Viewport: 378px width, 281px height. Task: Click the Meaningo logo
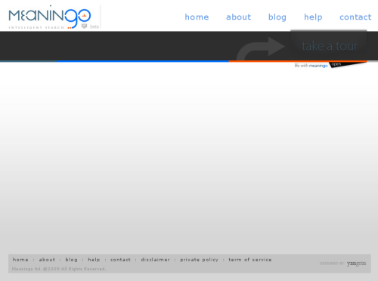(x=50, y=17)
